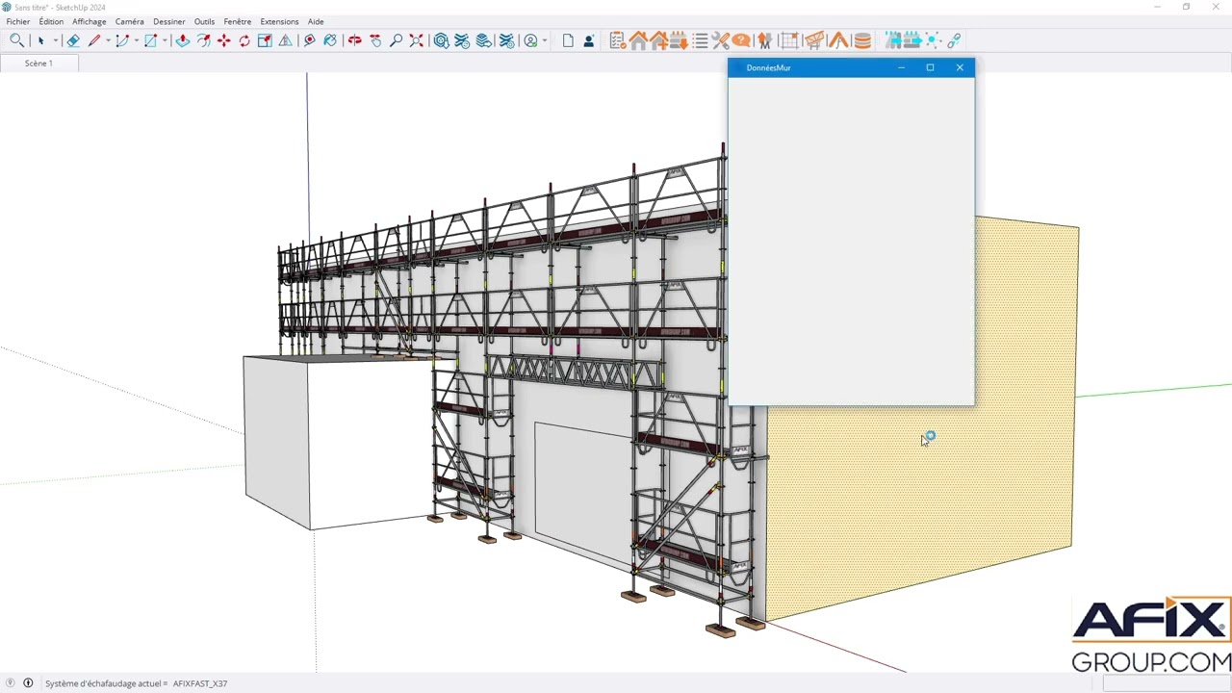This screenshot has height=693, width=1232.
Task: Open the clipboard checklist icon
Action: pos(617,40)
